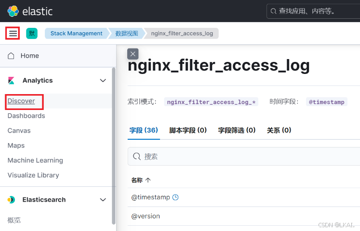
Task: Click the magnifier icon in field search box
Action: [136, 157]
